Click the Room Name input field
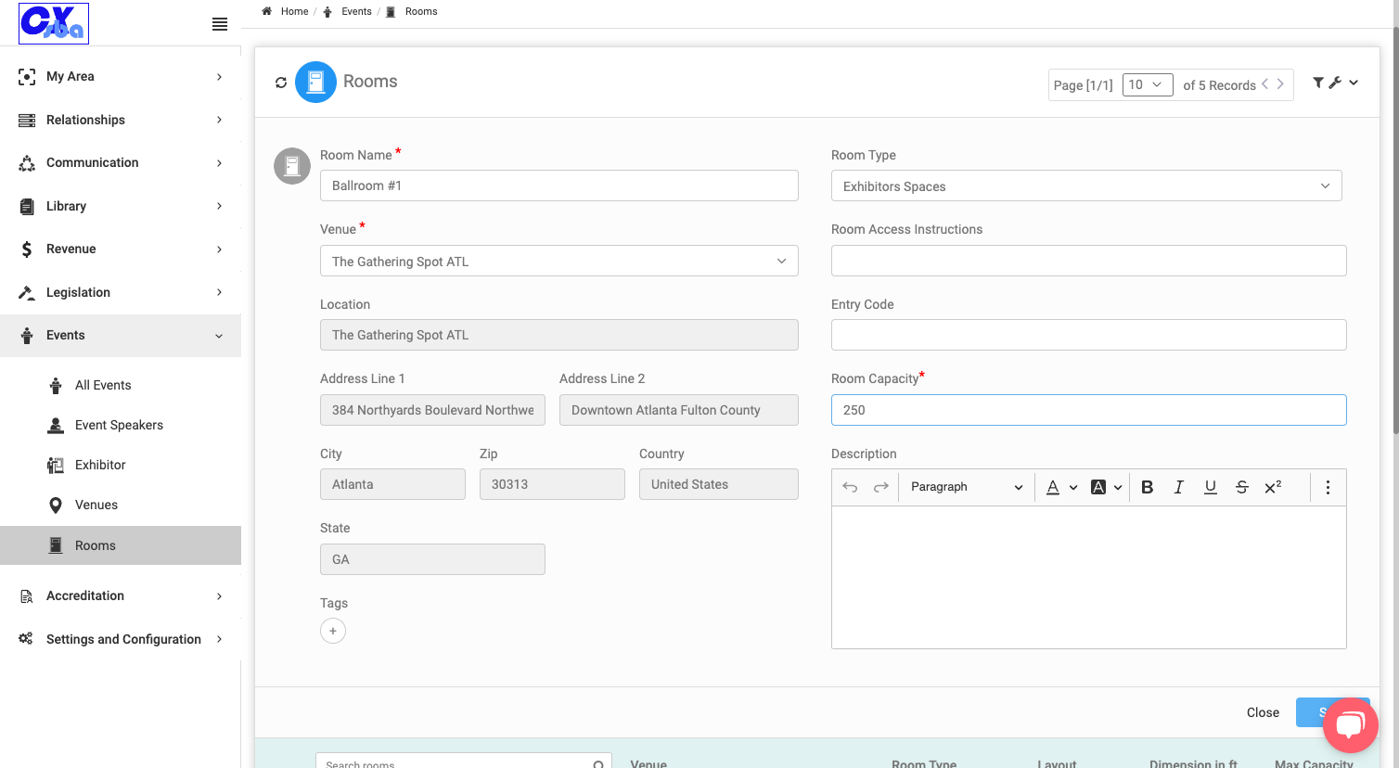Viewport: 1399px width, 768px height. click(559, 186)
